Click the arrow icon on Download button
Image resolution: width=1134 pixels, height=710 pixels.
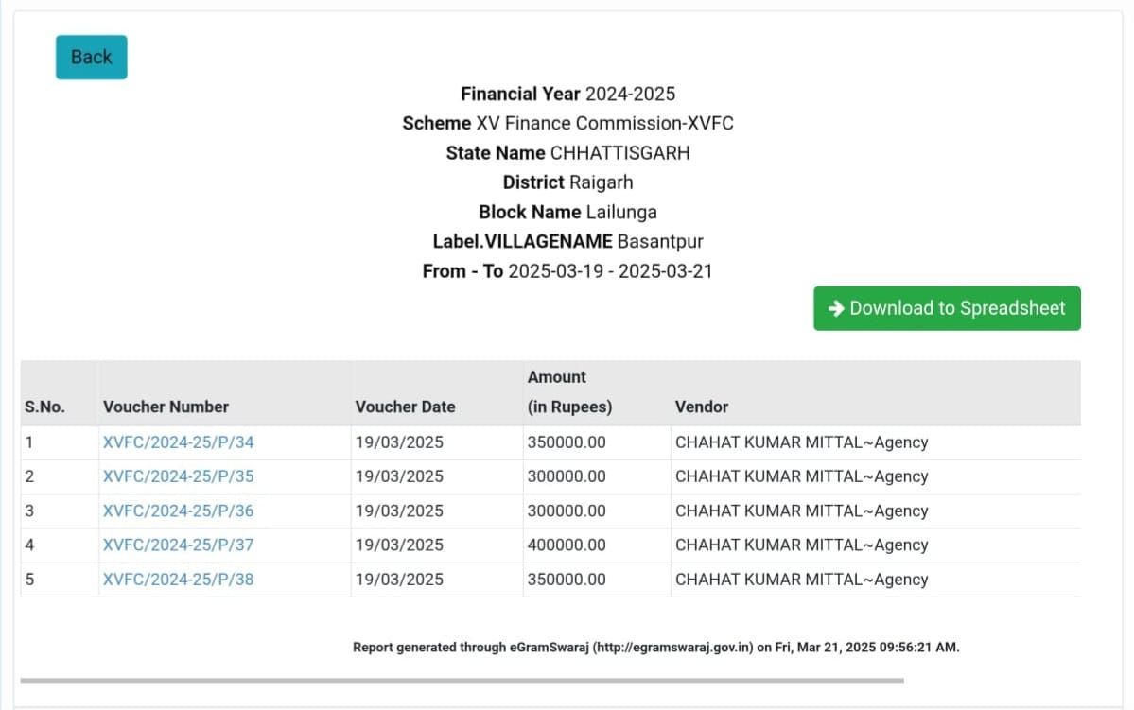click(x=836, y=308)
